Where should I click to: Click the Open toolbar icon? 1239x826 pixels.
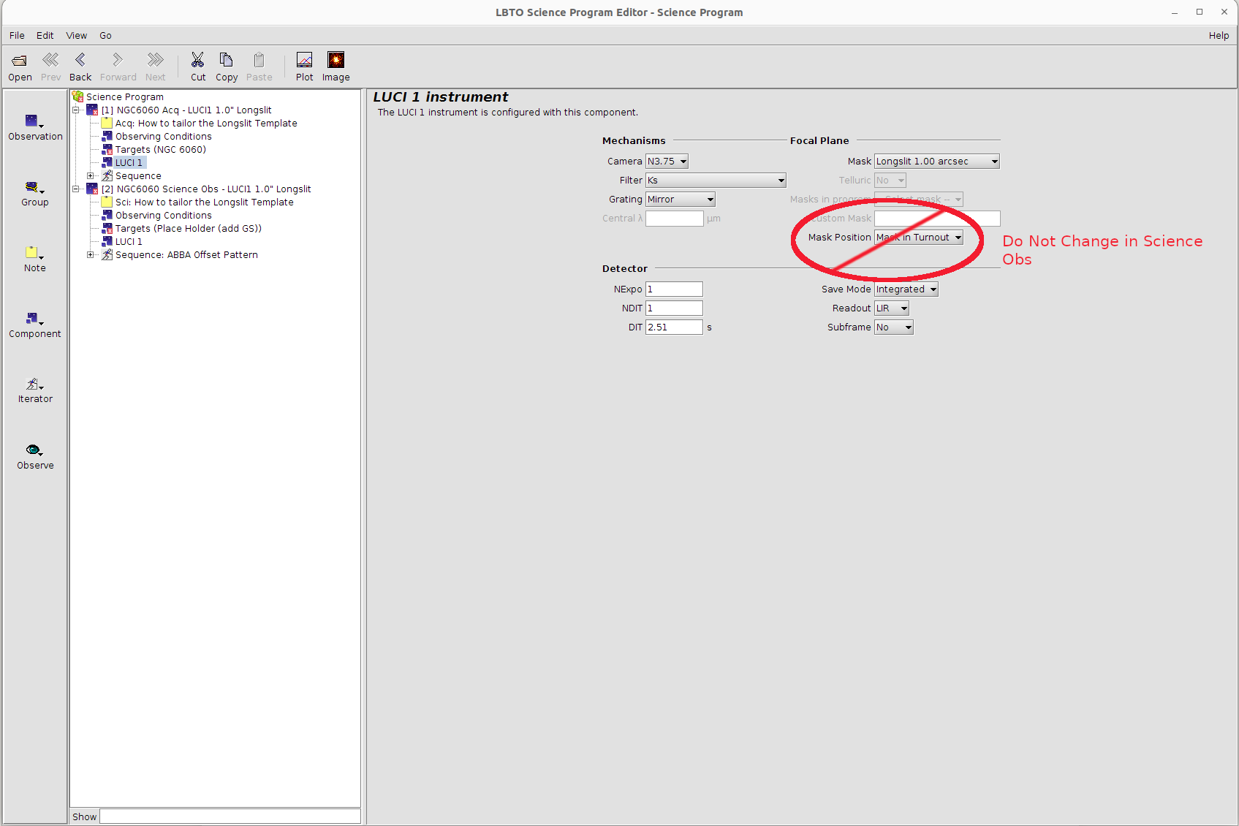20,61
